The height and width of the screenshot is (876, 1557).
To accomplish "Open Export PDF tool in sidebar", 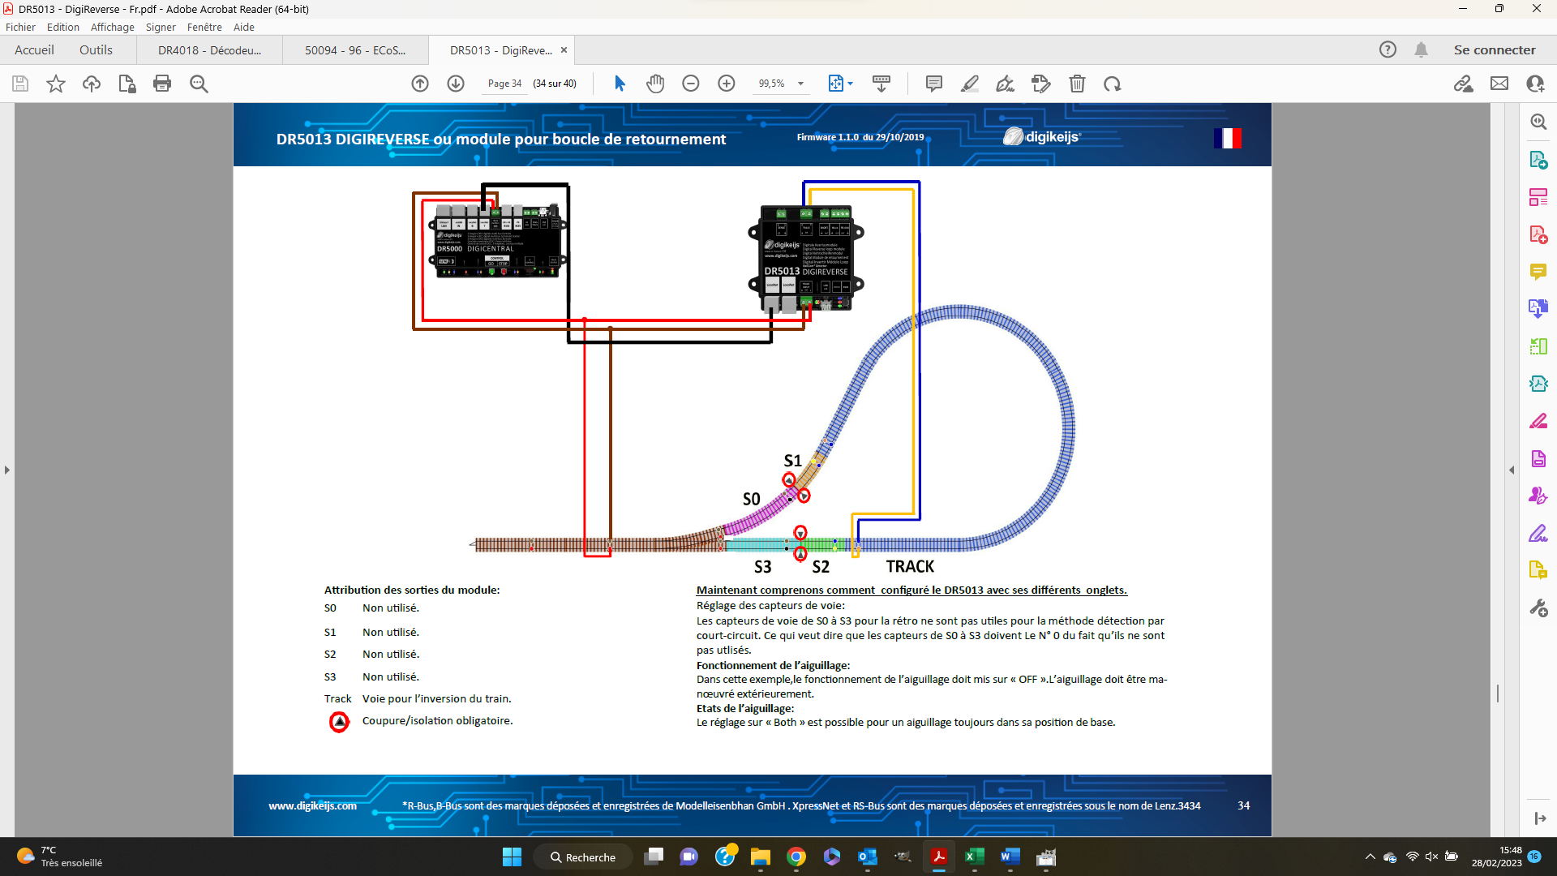I will point(1538,159).
